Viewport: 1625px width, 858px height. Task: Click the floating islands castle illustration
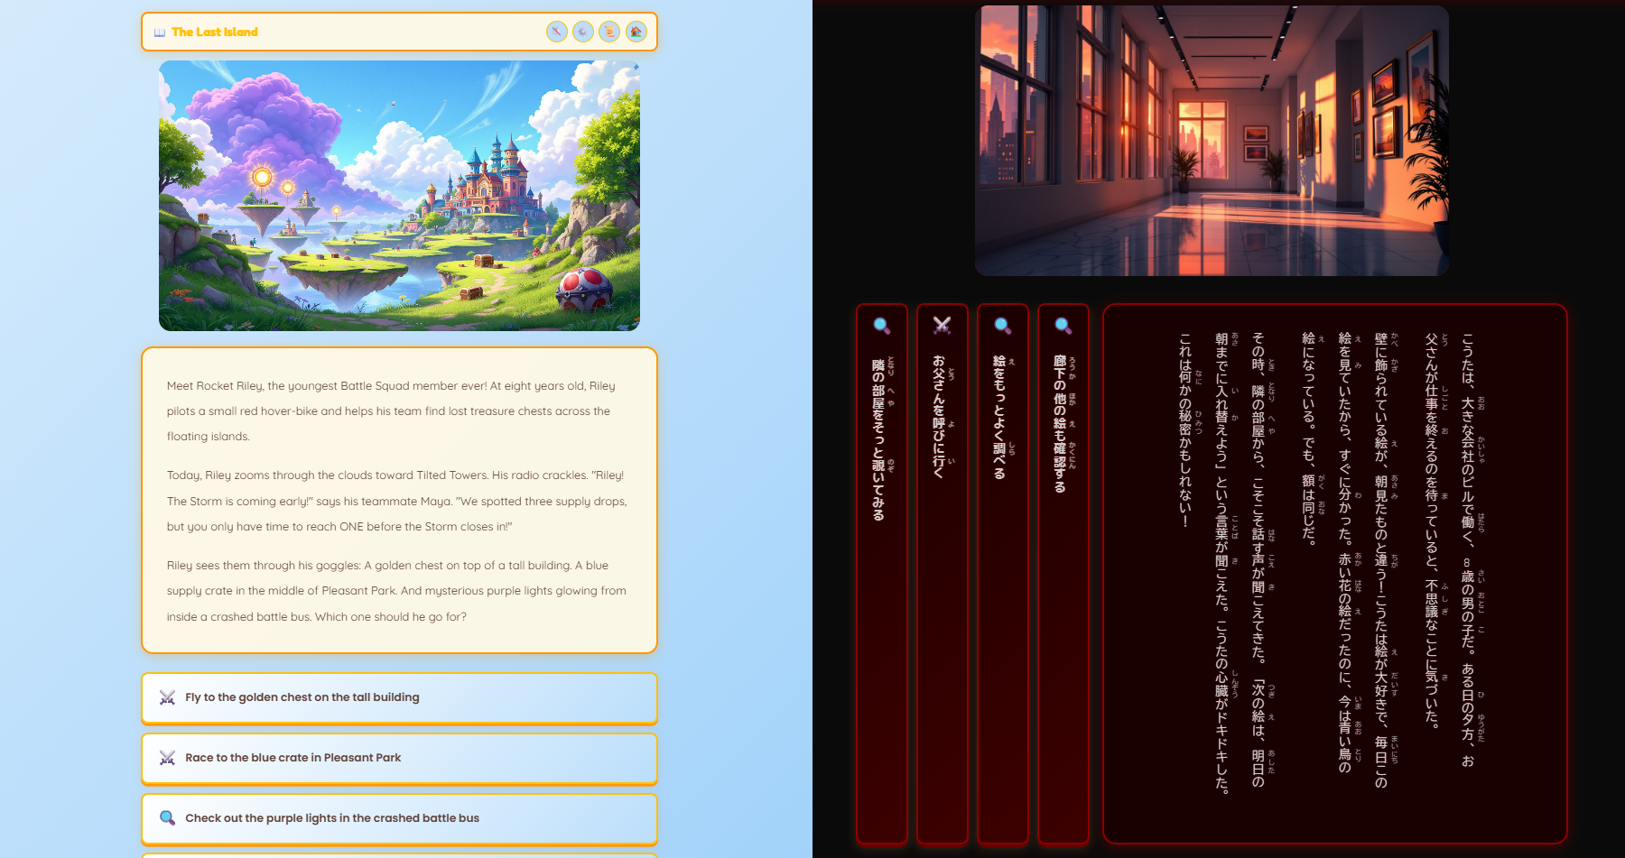click(400, 196)
